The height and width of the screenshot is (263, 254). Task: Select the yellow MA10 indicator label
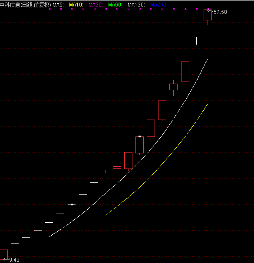click(x=77, y=5)
